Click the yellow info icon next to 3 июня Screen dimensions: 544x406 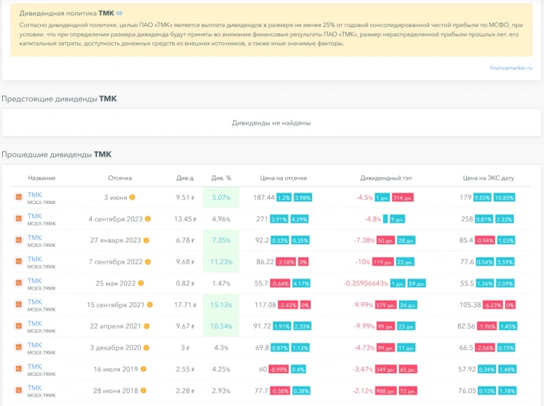point(132,198)
